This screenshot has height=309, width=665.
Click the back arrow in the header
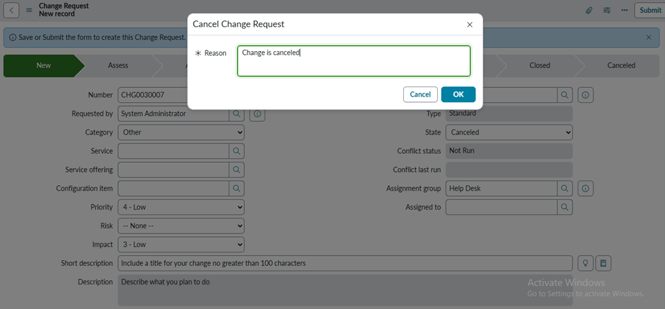pyautogui.click(x=12, y=10)
